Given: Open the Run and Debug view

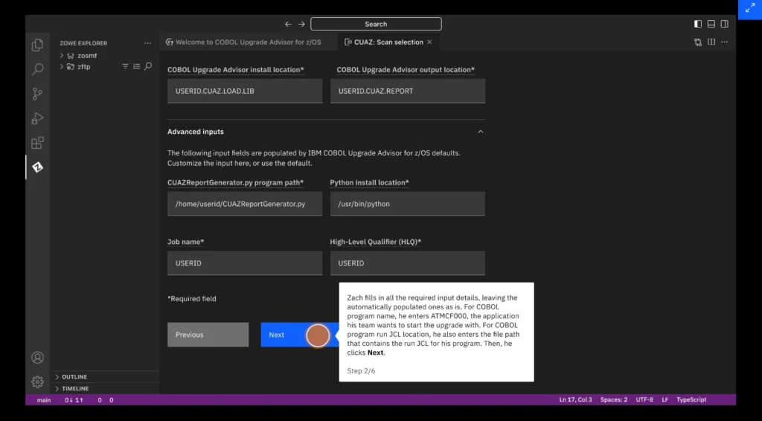Looking at the screenshot, I should pos(37,118).
